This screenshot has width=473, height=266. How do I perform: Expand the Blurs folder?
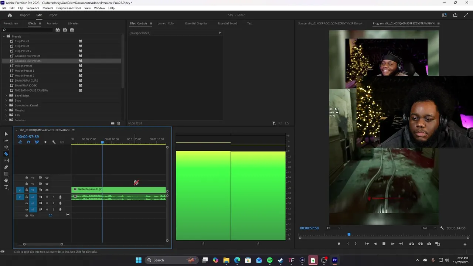tap(6, 100)
